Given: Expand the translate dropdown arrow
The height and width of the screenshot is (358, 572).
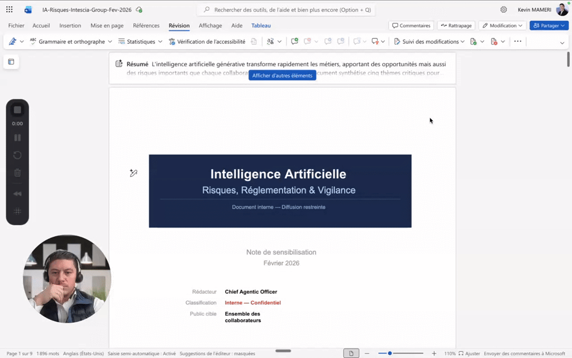Looking at the screenshot, I should [x=279, y=41].
